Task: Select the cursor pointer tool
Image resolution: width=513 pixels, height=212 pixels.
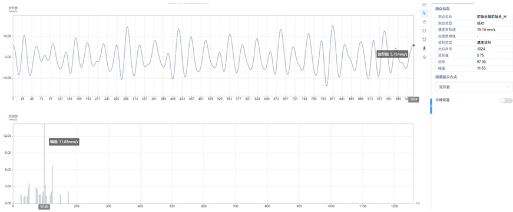Action: point(424,13)
